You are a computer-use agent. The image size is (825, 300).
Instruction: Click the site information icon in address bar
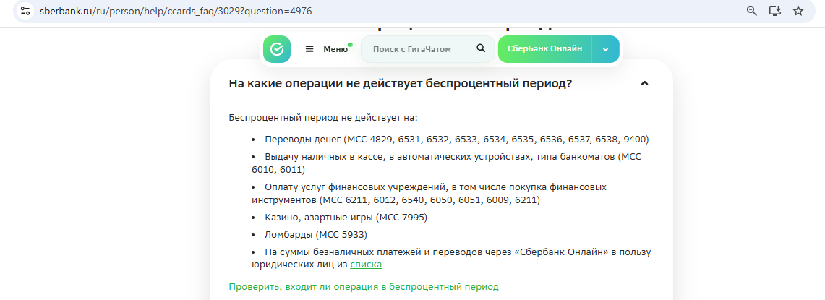tap(25, 12)
